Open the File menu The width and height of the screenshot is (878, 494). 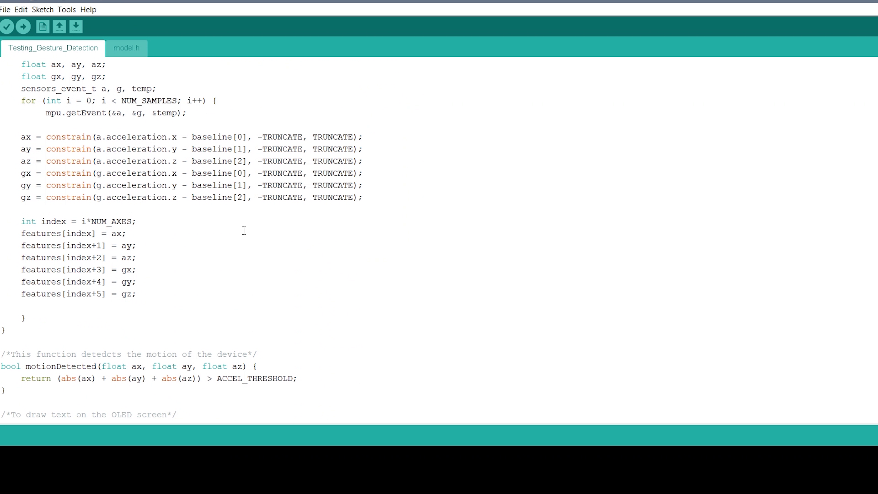click(x=5, y=9)
